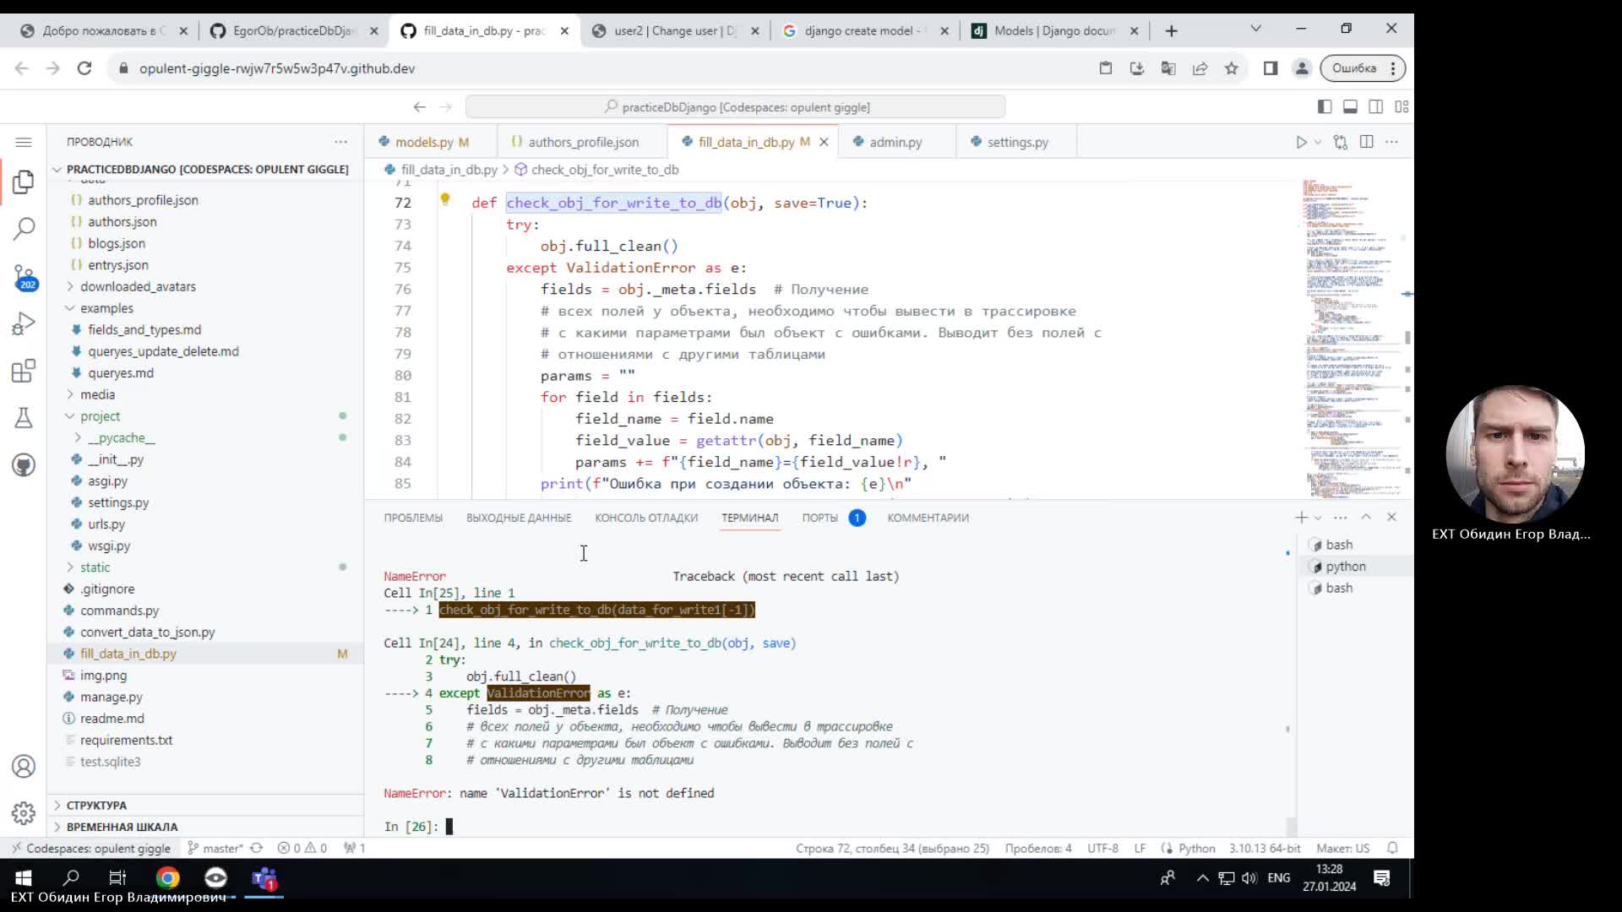This screenshot has height=912, width=1622.
Task: Open Chrome from the Windows taskbar
Action: click(x=167, y=878)
